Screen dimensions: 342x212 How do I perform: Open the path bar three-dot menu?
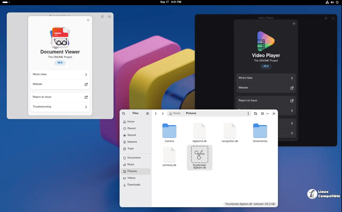(x=248, y=114)
